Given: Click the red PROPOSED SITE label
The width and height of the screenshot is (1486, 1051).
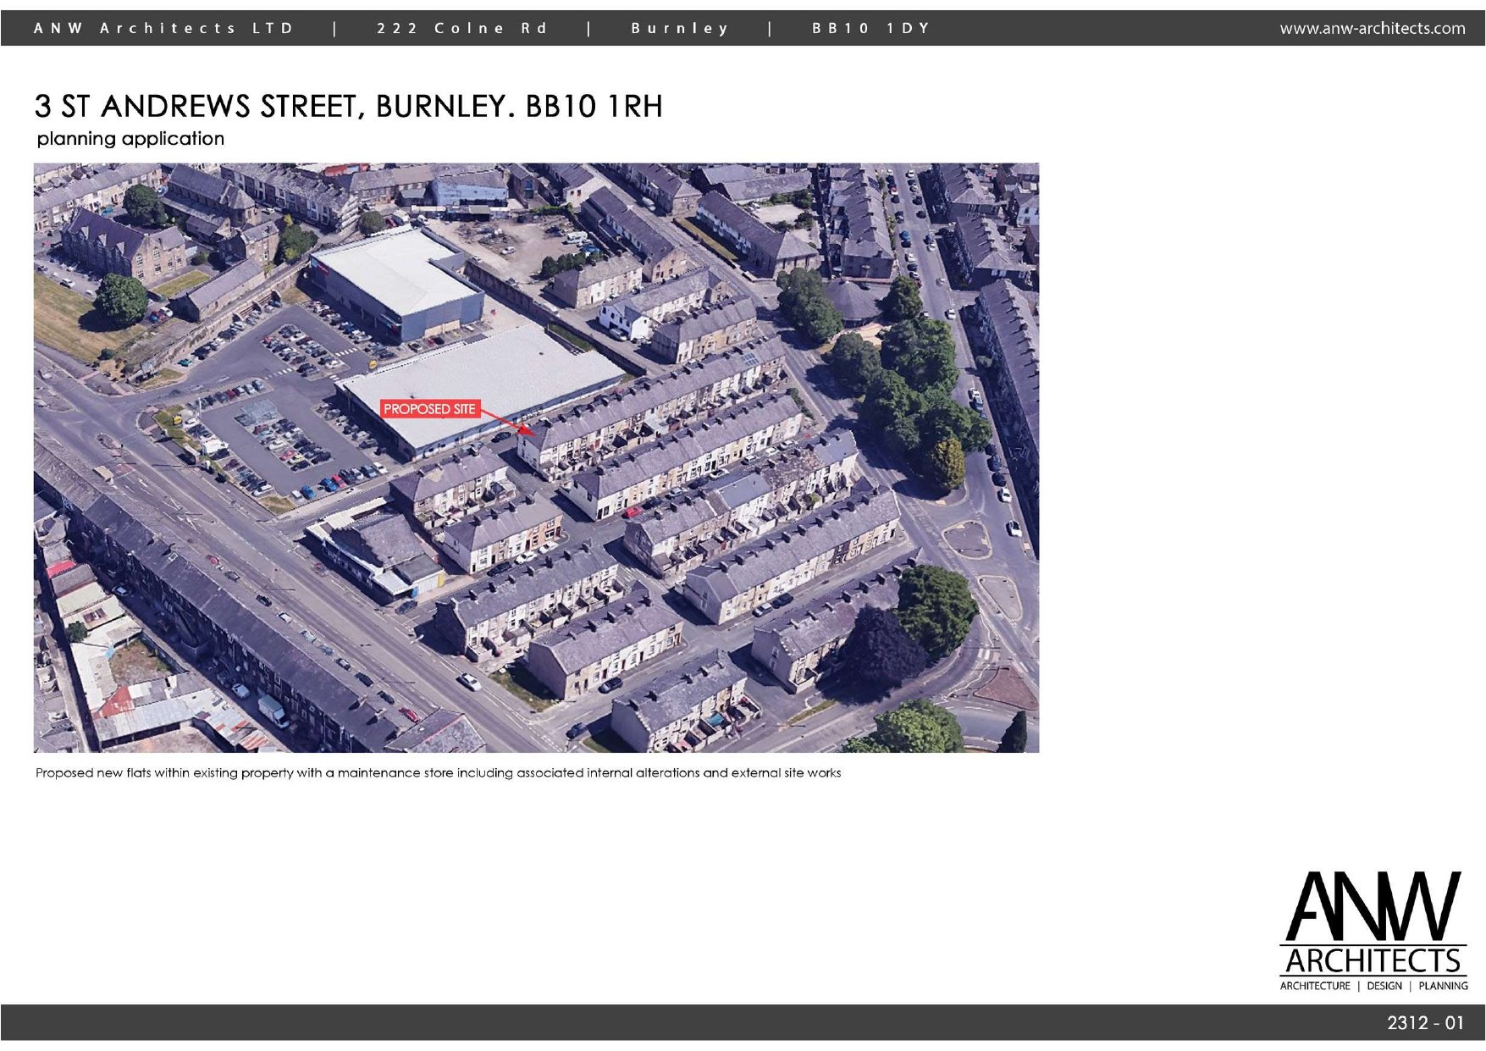Looking at the screenshot, I should (x=429, y=409).
